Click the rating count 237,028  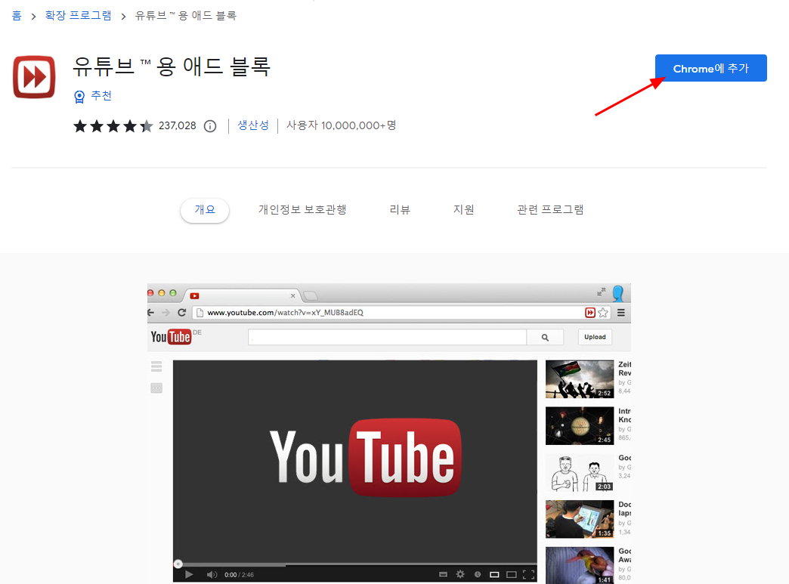pyautogui.click(x=177, y=125)
